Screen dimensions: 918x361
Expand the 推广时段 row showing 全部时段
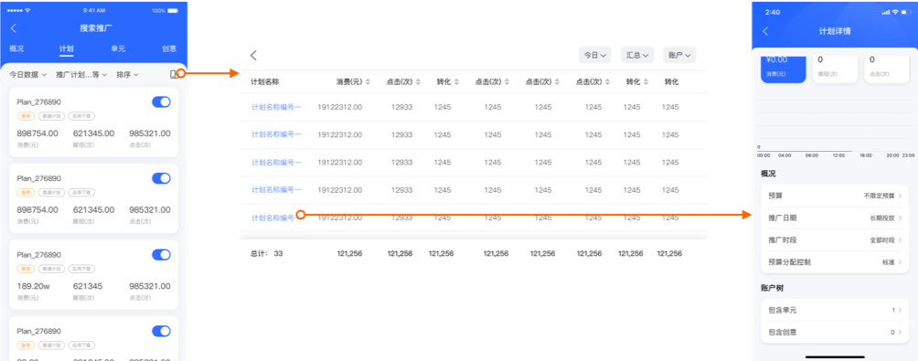(834, 239)
